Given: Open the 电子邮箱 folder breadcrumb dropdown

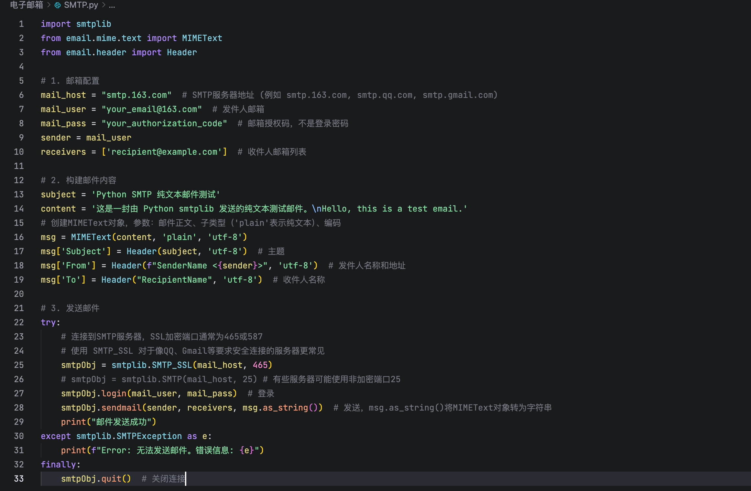Looking at the screenshot, I should (26, 5).
